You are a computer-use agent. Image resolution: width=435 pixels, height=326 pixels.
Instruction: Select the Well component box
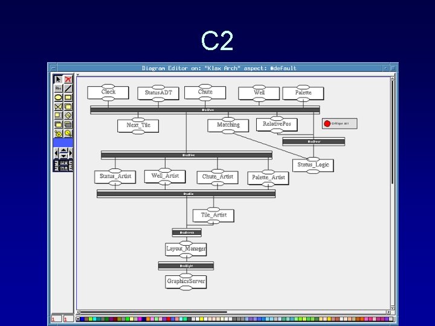point(259,93)
